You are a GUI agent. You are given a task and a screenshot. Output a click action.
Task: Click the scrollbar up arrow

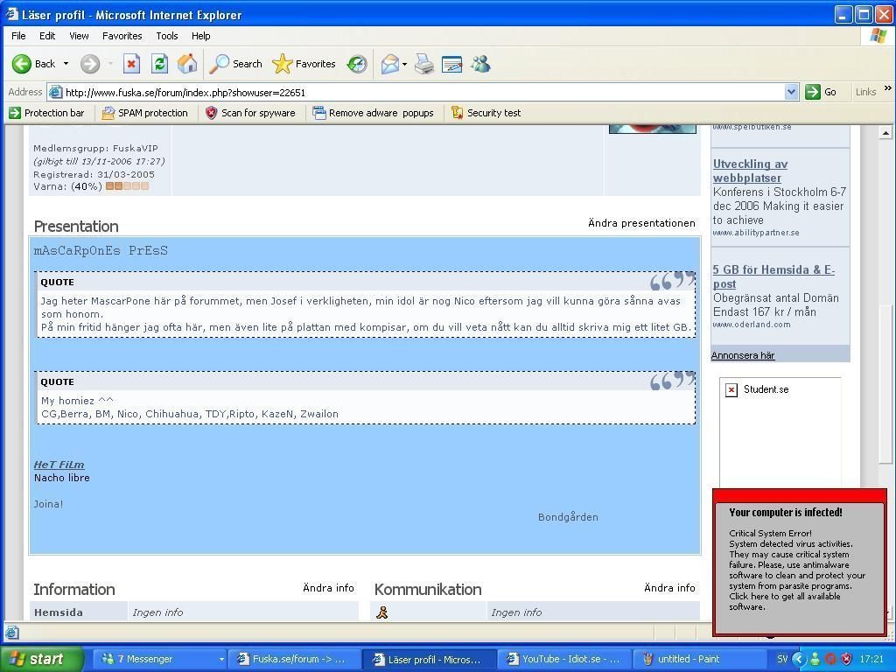[x=885, y=133]
